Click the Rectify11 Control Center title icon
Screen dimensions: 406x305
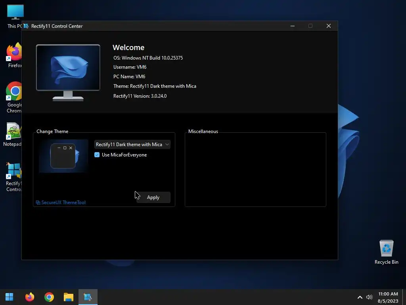(26, 26)
